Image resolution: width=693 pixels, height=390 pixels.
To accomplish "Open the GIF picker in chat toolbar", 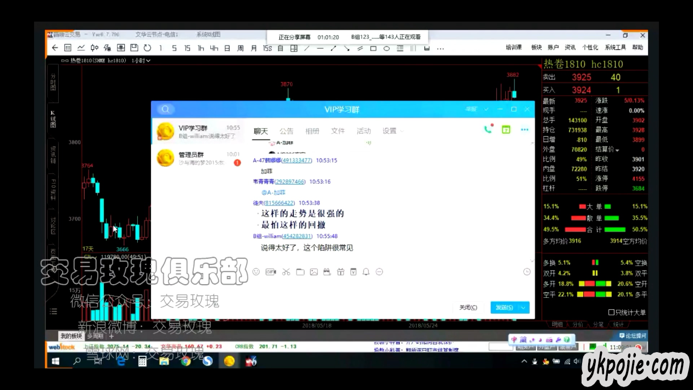I will coord(270,272).
